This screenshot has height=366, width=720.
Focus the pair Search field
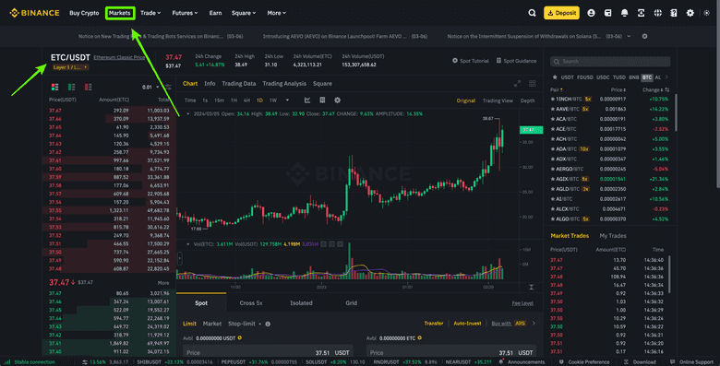610,62
